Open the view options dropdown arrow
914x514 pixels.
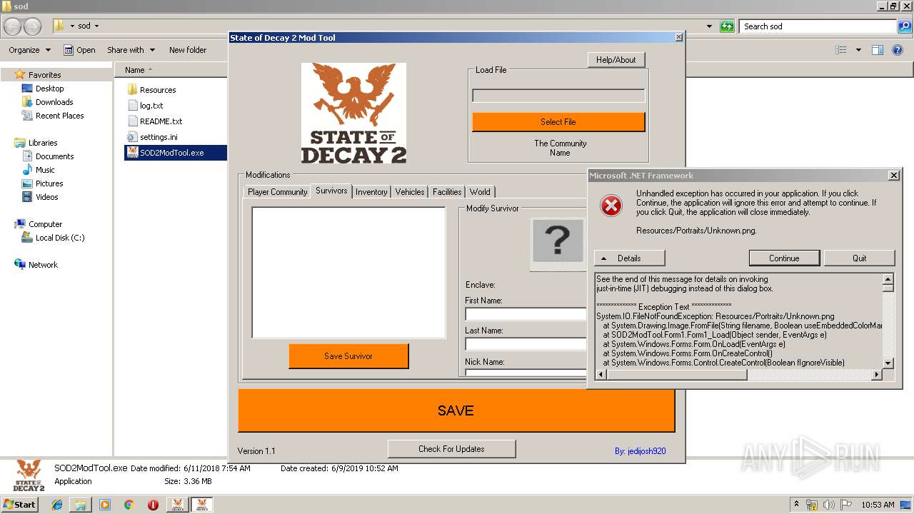858,50
